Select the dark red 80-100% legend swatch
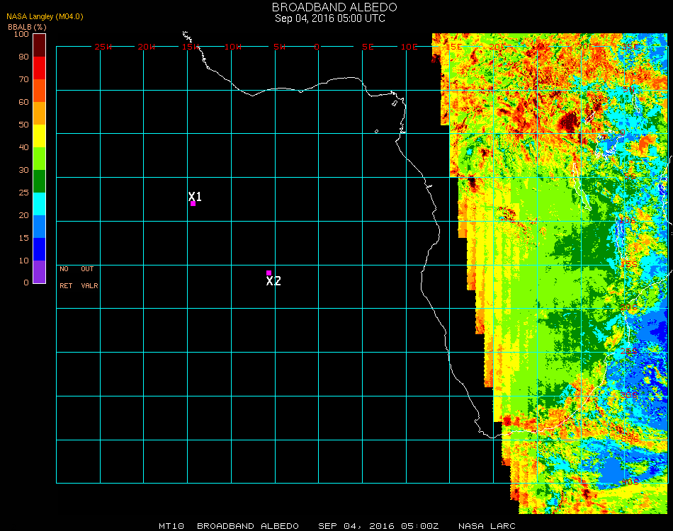Screen dimensions: 673x531 tap(39, 45)
